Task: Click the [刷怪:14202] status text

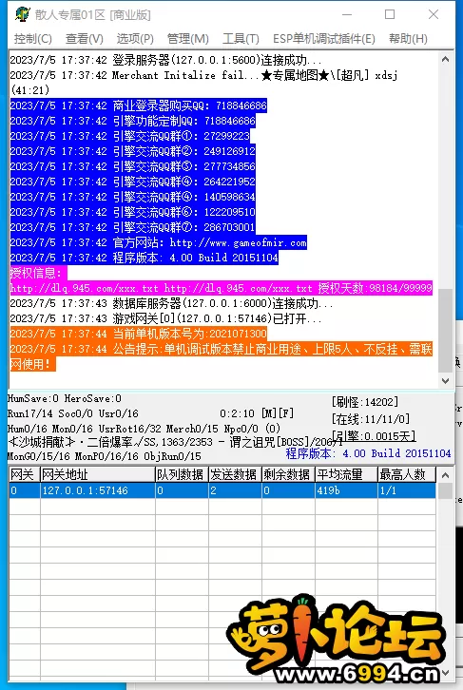Action: click(x=365, y=402)
